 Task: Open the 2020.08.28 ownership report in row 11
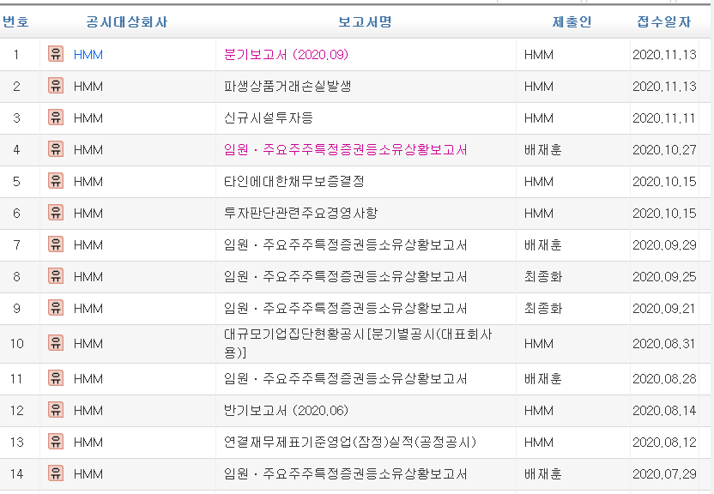coord(345,379)
